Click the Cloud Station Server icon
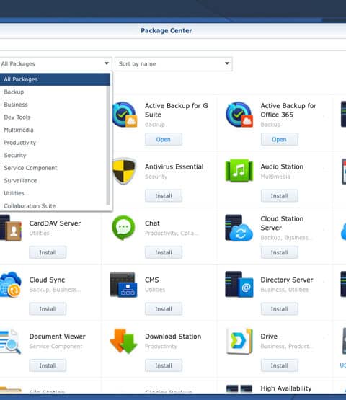Image resolution: width=346 pixels, height=400 pixels. coord(239,228)
